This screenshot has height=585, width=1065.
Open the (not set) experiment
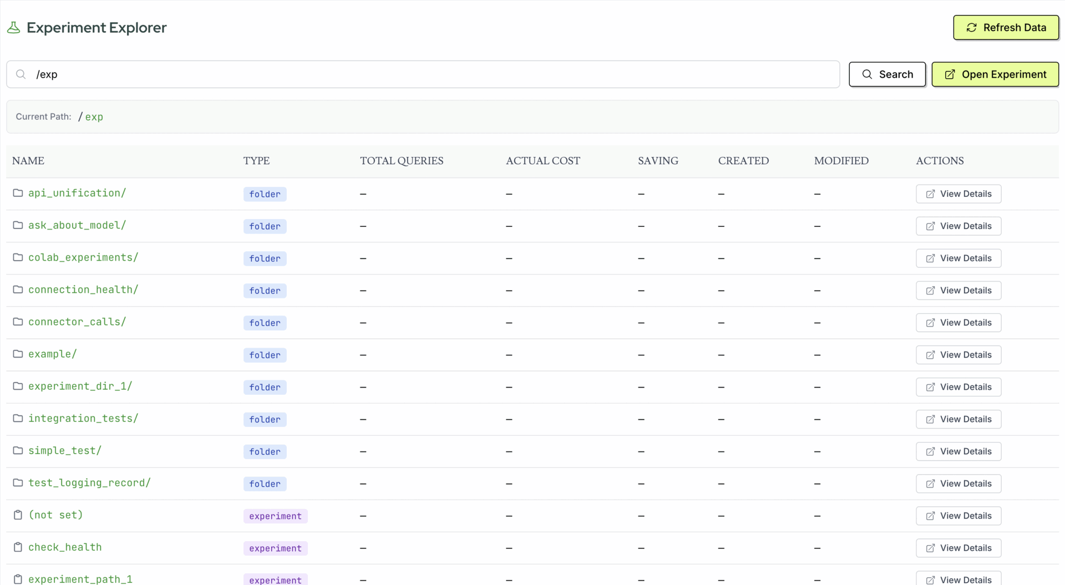click(55, 515)
